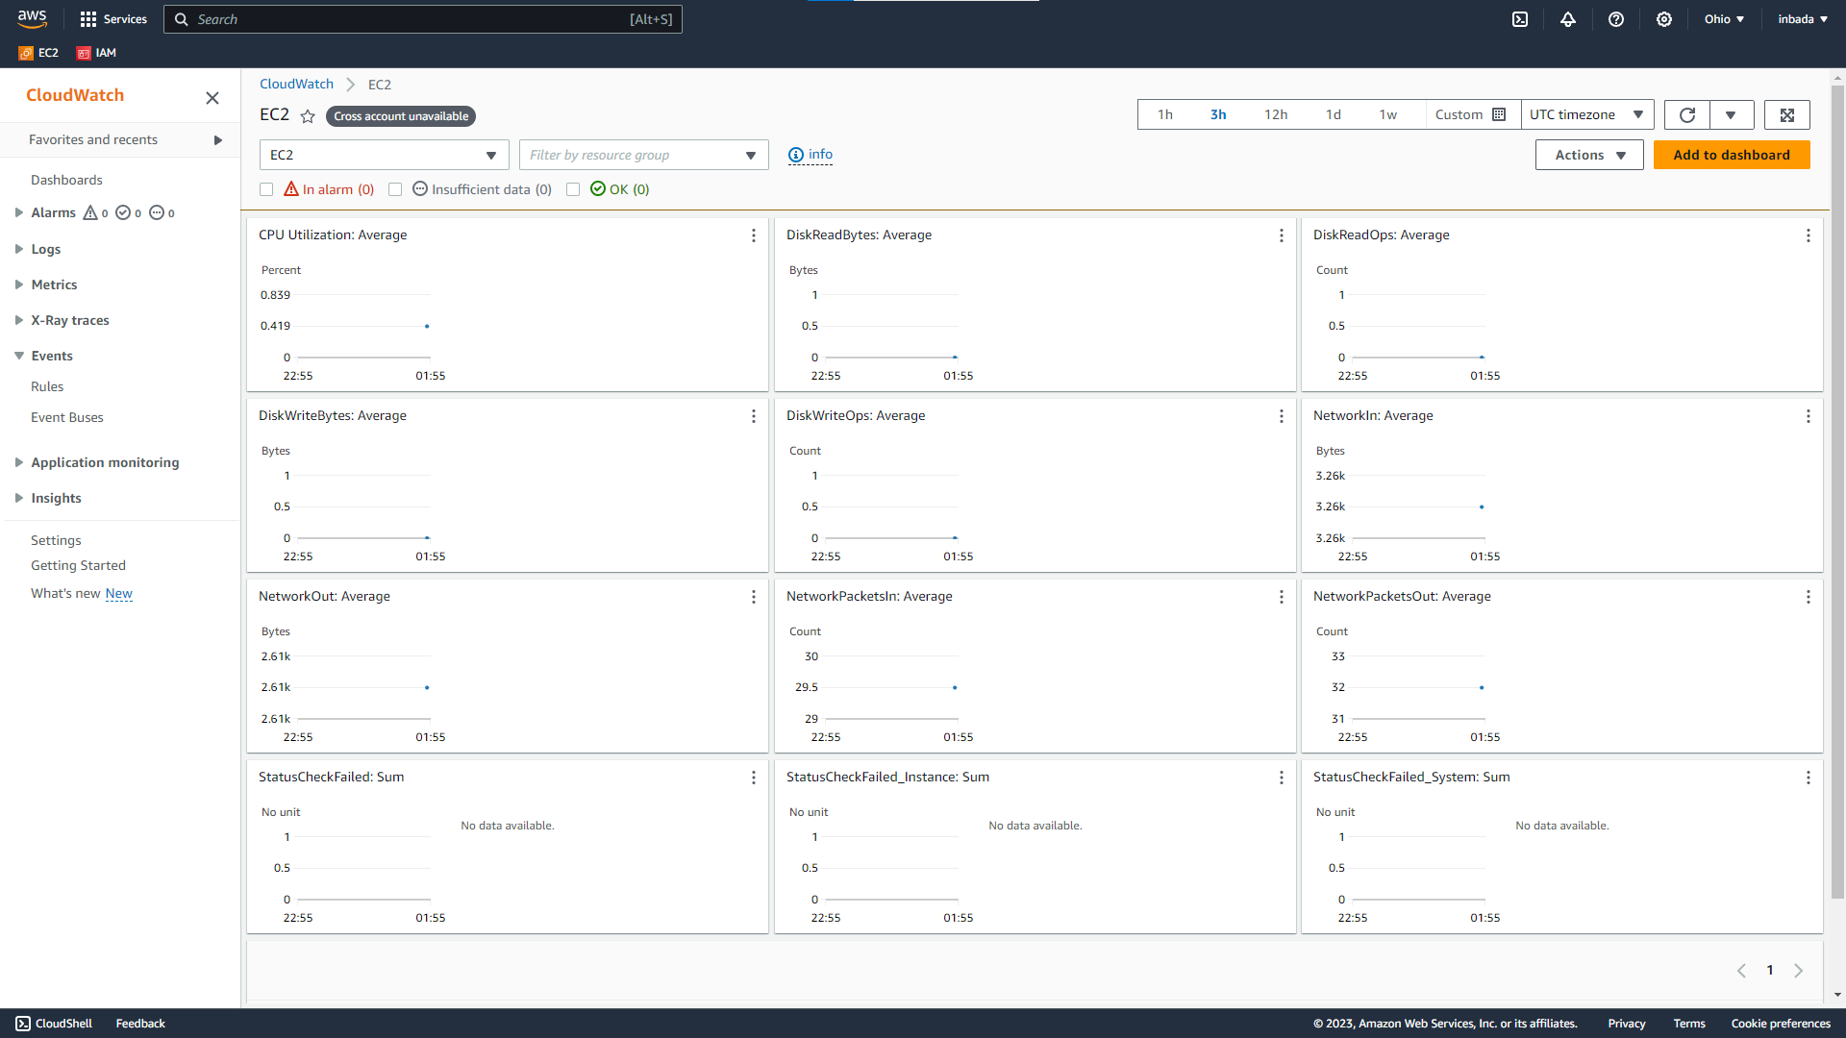Toggle the In alarm checkbox filter
Screen dimensions: 1846x1038
tap(267, 188)
